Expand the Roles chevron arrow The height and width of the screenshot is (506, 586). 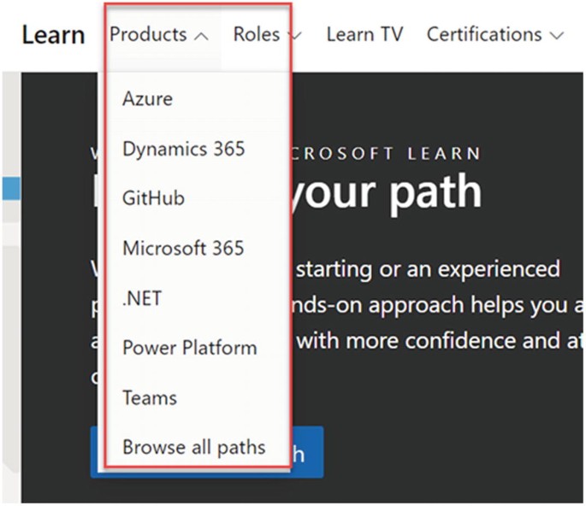point(295,36)
